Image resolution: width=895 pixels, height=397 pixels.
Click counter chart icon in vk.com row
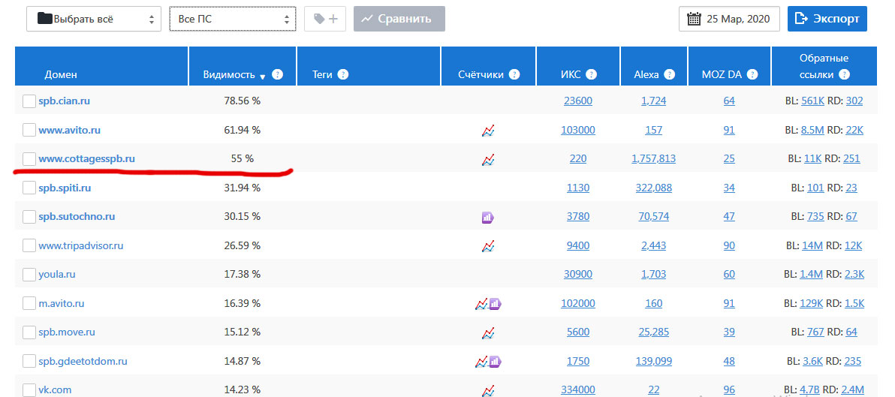(488, 391)
